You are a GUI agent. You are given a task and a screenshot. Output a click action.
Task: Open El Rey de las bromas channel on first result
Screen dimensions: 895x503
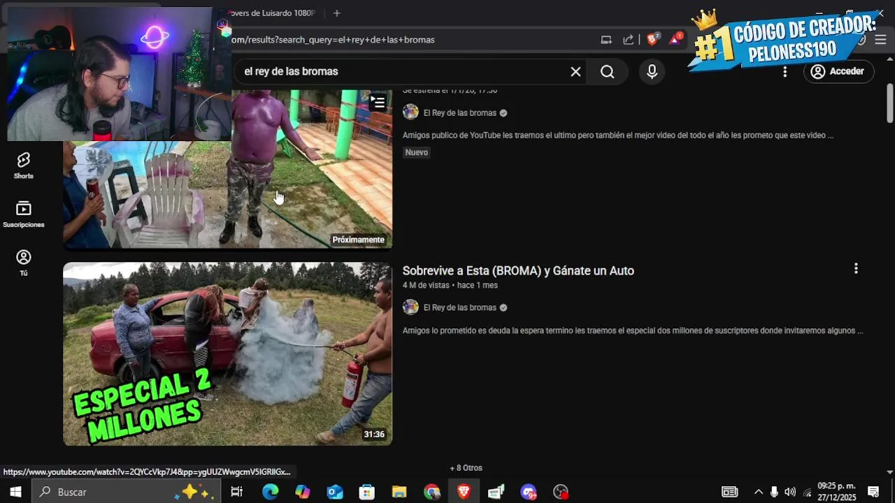pyautogui.click(x=460, y=112)
